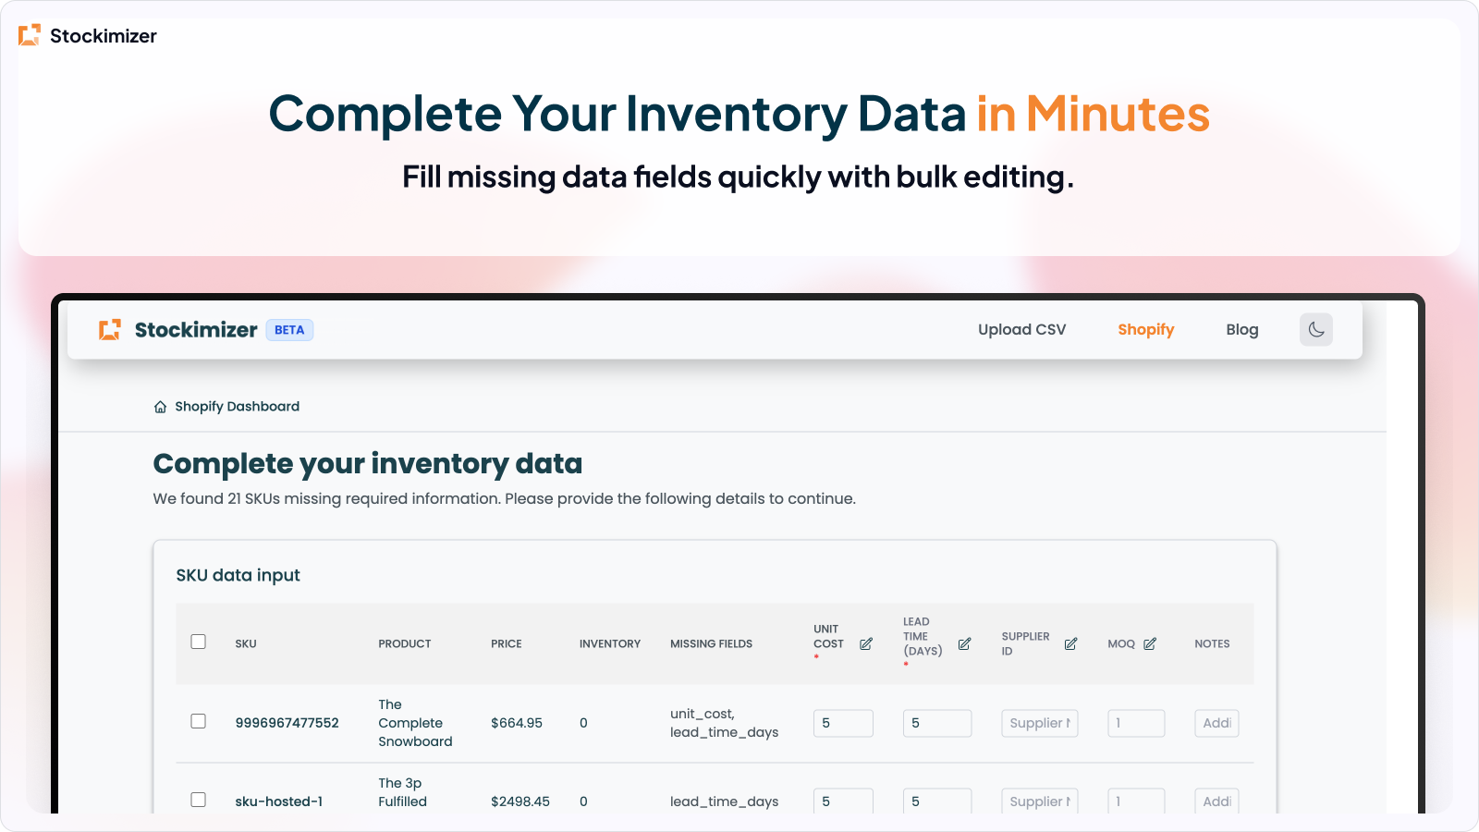Image resolution: width=1479 pixels, height=832 pixels.
Task: Edit the Unit Cost field for The Complete Snowboard
Action: coord(842,723)
